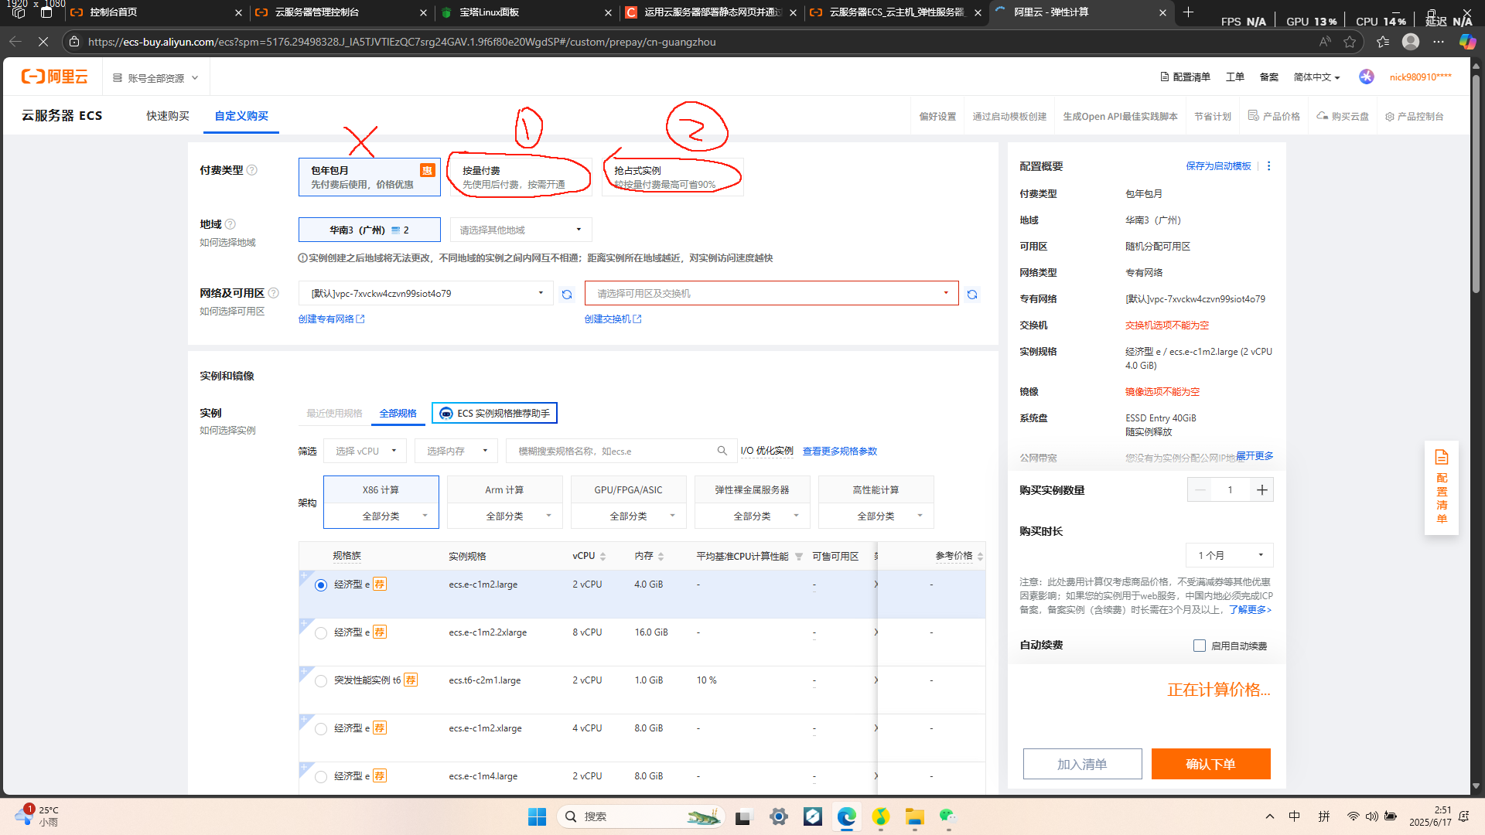Expand X86 computing category dropdown
Viewport: 1485px width, 835px height.
[381, 516]
